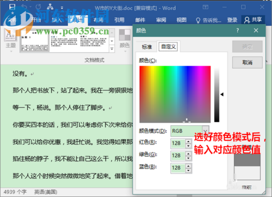Click the 登录 sign-in link
Image resolution: width=272 pixels, height=197 pixels.
[232, 20]
